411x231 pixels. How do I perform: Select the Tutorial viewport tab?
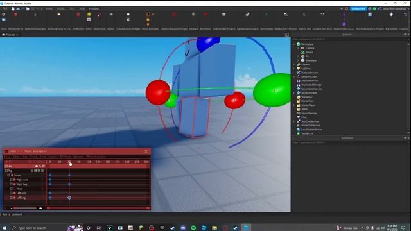[10, 35]
